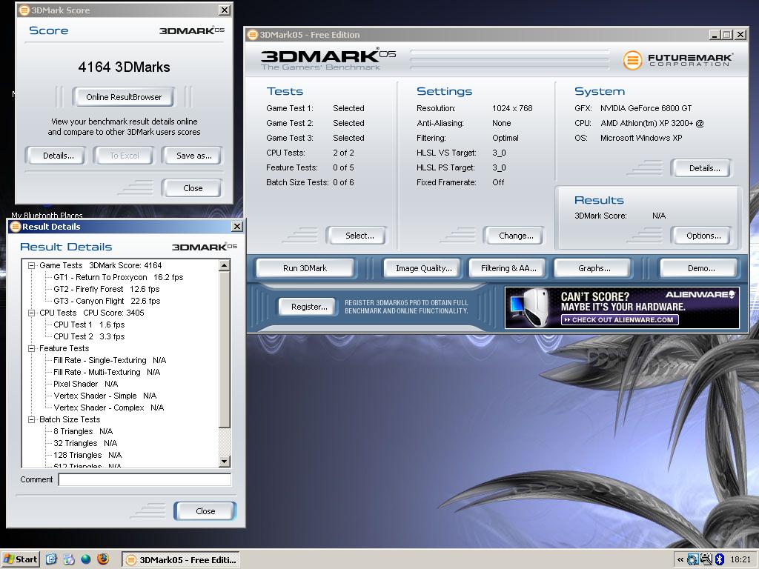Click the Result Details scroll down arrow
Image resolution: width=759 pixels, height=569 pixels.
[x=224, y=461]
